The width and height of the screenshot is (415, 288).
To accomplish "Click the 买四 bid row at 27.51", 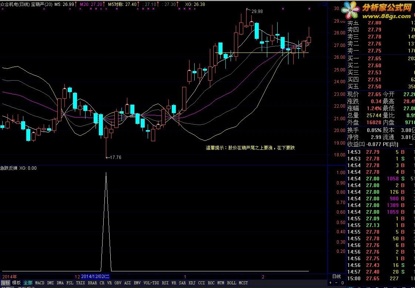I will (x=381, y=79).
